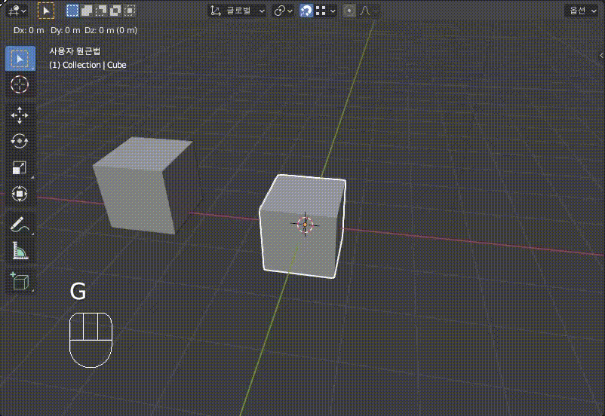Select the Scale tool

20,168
